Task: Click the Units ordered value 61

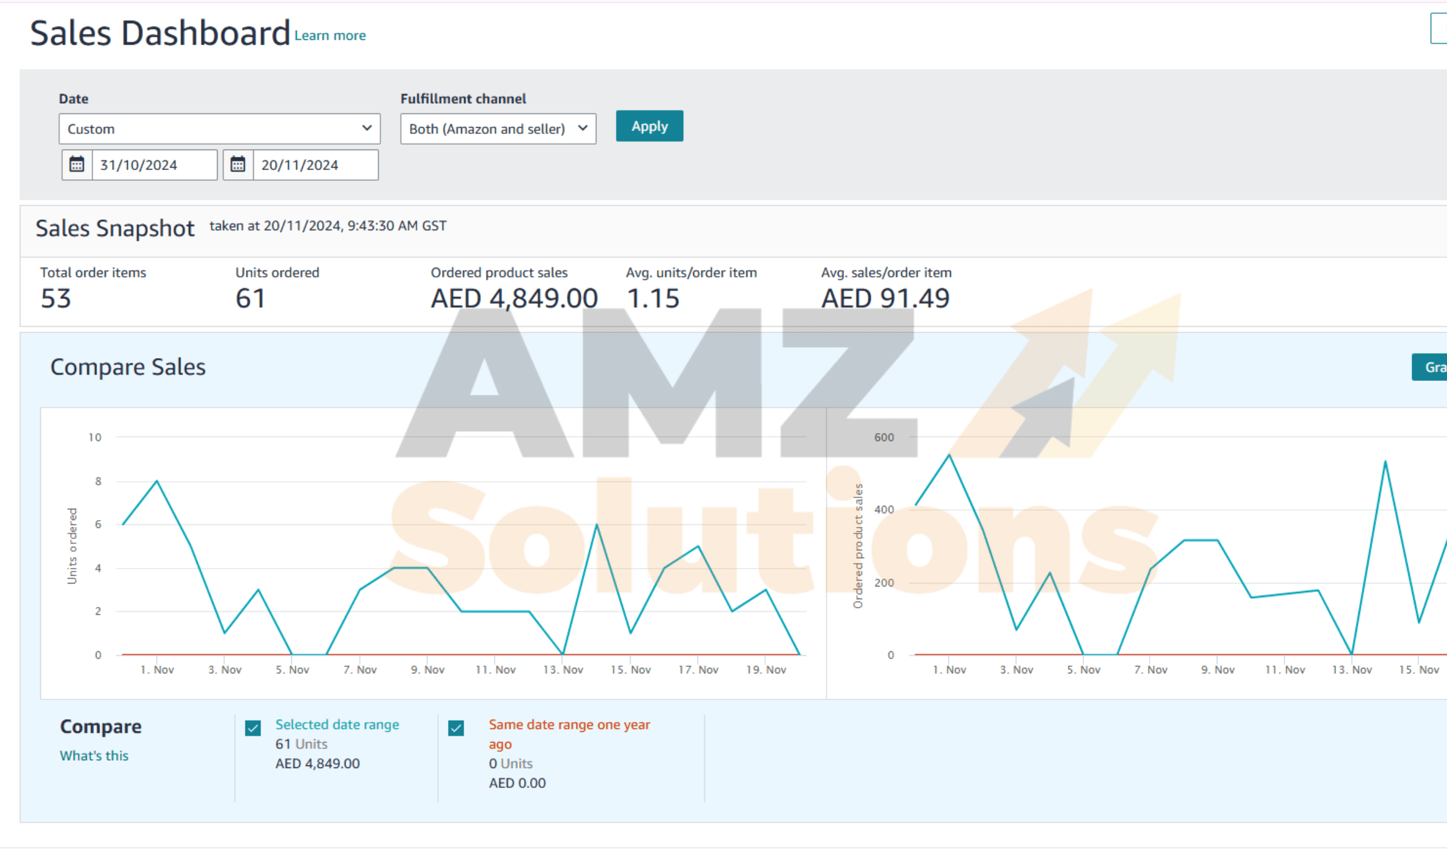Action: [250, 298]
